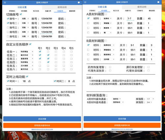Enable 药剂恢复理智 checkbox
Screen dimensions: 165x140
tap(110, 67)
